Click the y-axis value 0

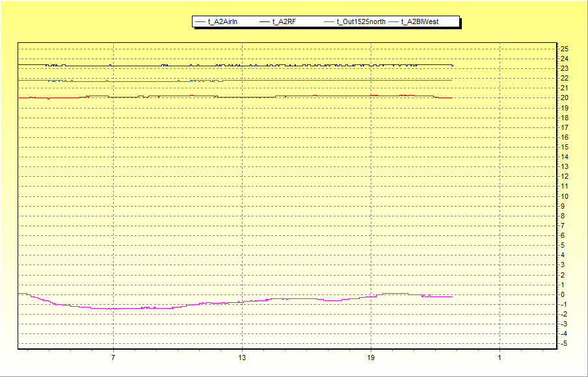pyautogui.click(x=563, y=294)
